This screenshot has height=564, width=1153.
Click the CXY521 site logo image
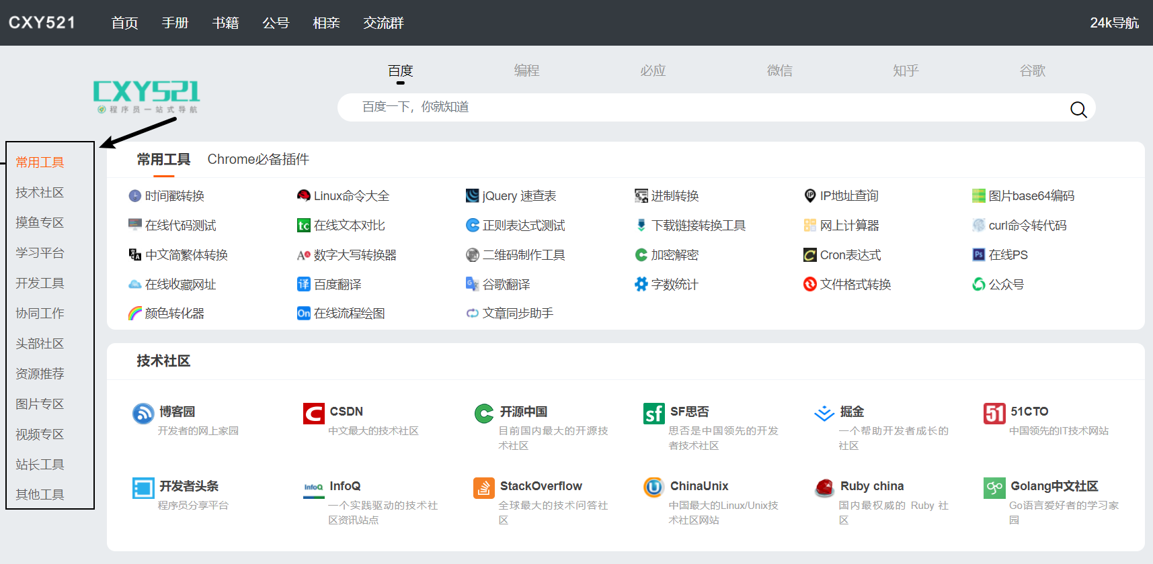click(147, 97)
